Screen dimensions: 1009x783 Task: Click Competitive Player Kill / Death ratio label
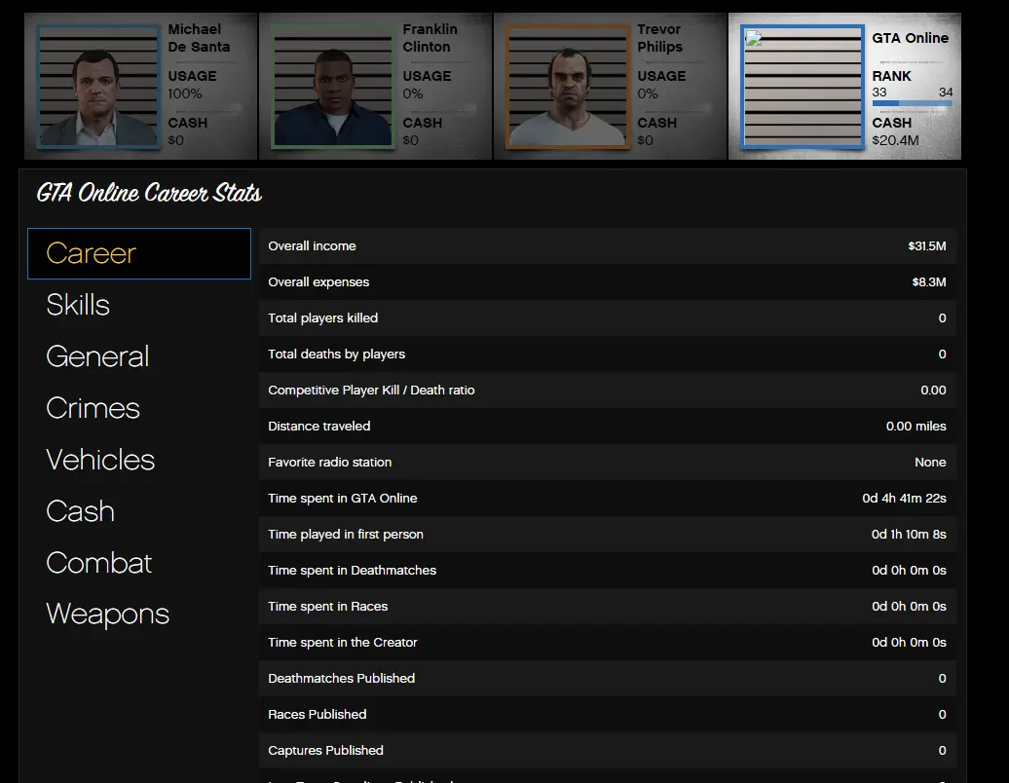tap(371, 390)
